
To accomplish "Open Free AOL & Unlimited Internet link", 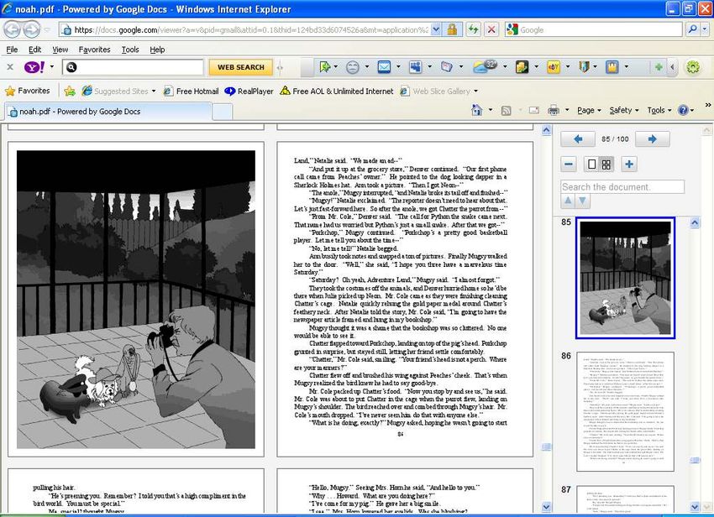I will (x=337, y=91).
